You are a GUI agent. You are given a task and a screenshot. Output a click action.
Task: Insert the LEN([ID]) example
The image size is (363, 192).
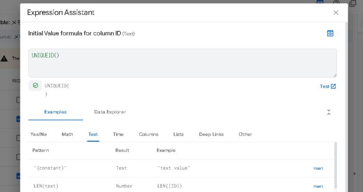click(x=318, y=186)
